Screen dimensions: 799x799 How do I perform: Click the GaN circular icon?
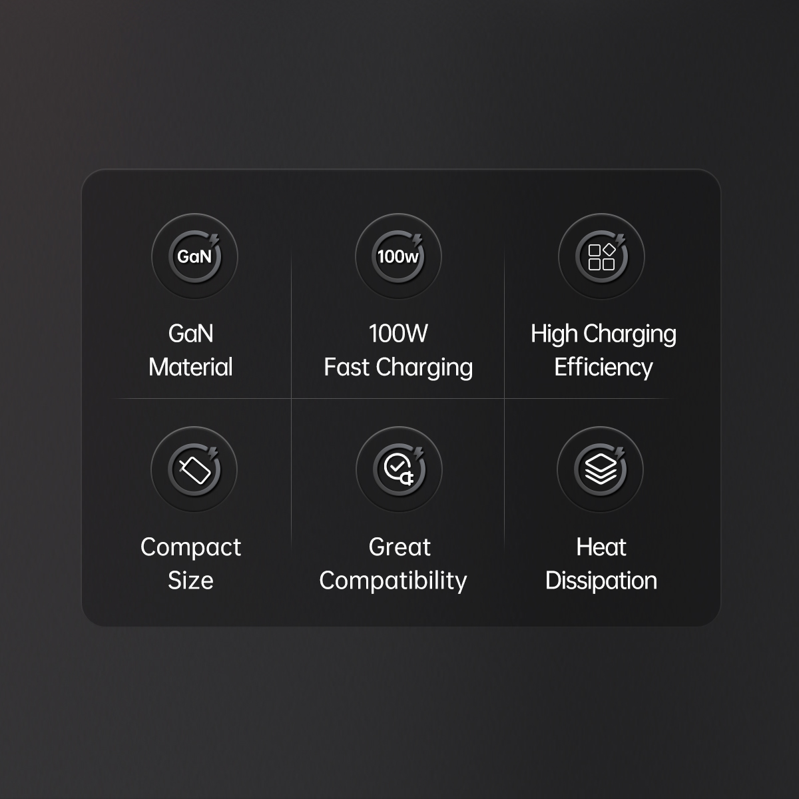(x=194, y=256)
